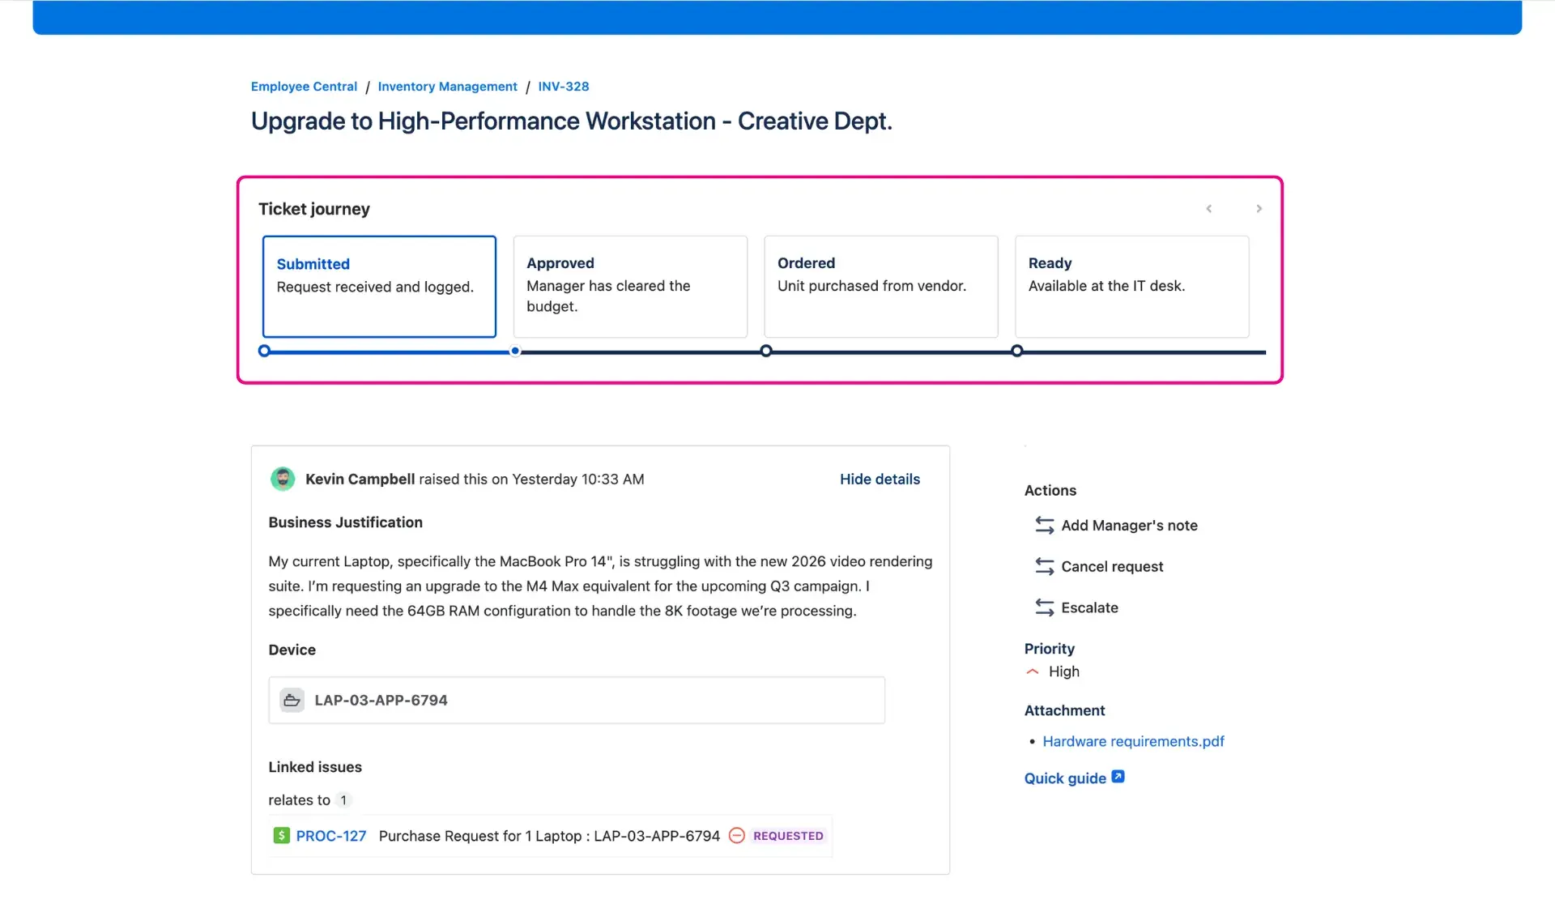Click the Cancel request transition icon

click(x=1043, y=566)
